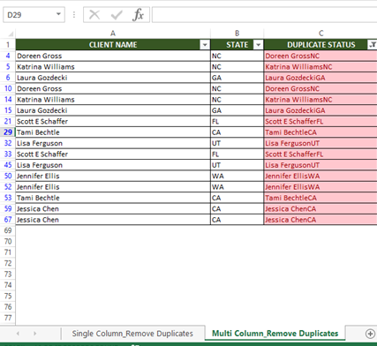Viewport: 377px width, 346px height.
Task: Click the Select All corner triangle
Action: [11, 34]
